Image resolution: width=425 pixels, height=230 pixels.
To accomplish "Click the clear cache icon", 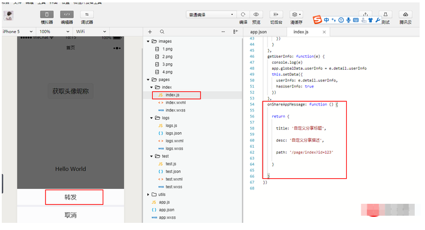I will coord(296,14).
